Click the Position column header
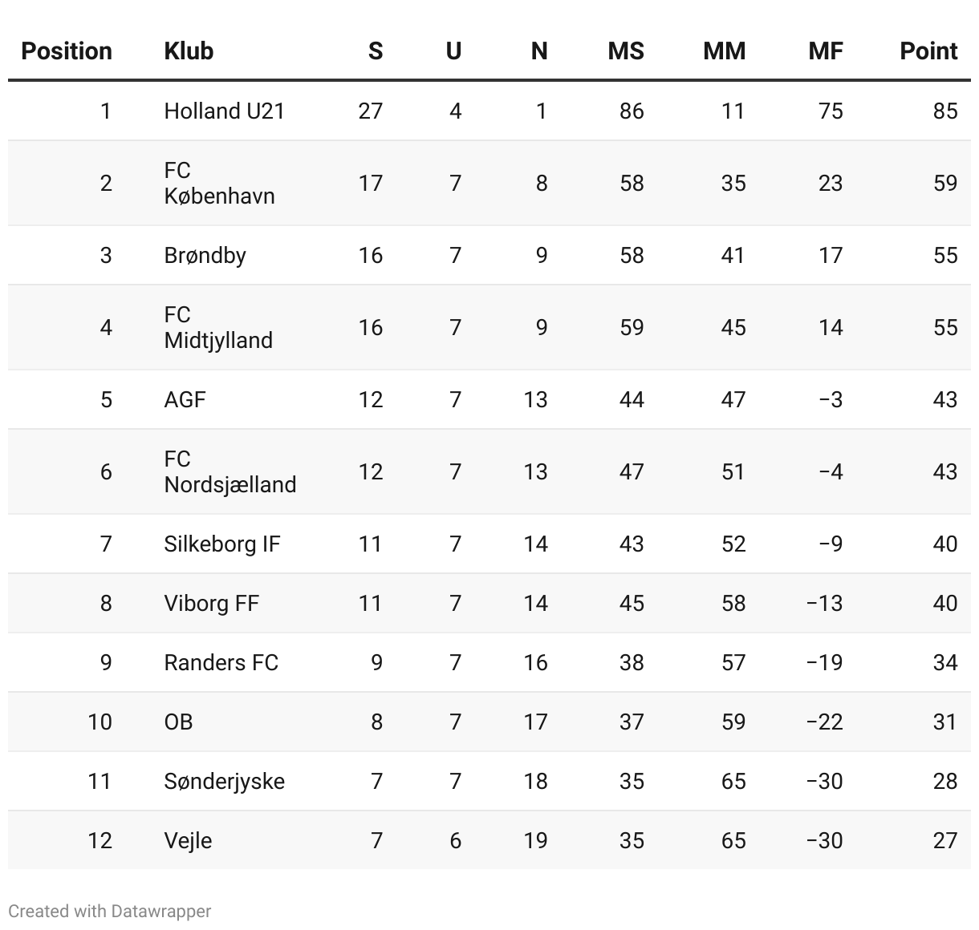This screenshot has width=979, height=930. coord(67,51)
